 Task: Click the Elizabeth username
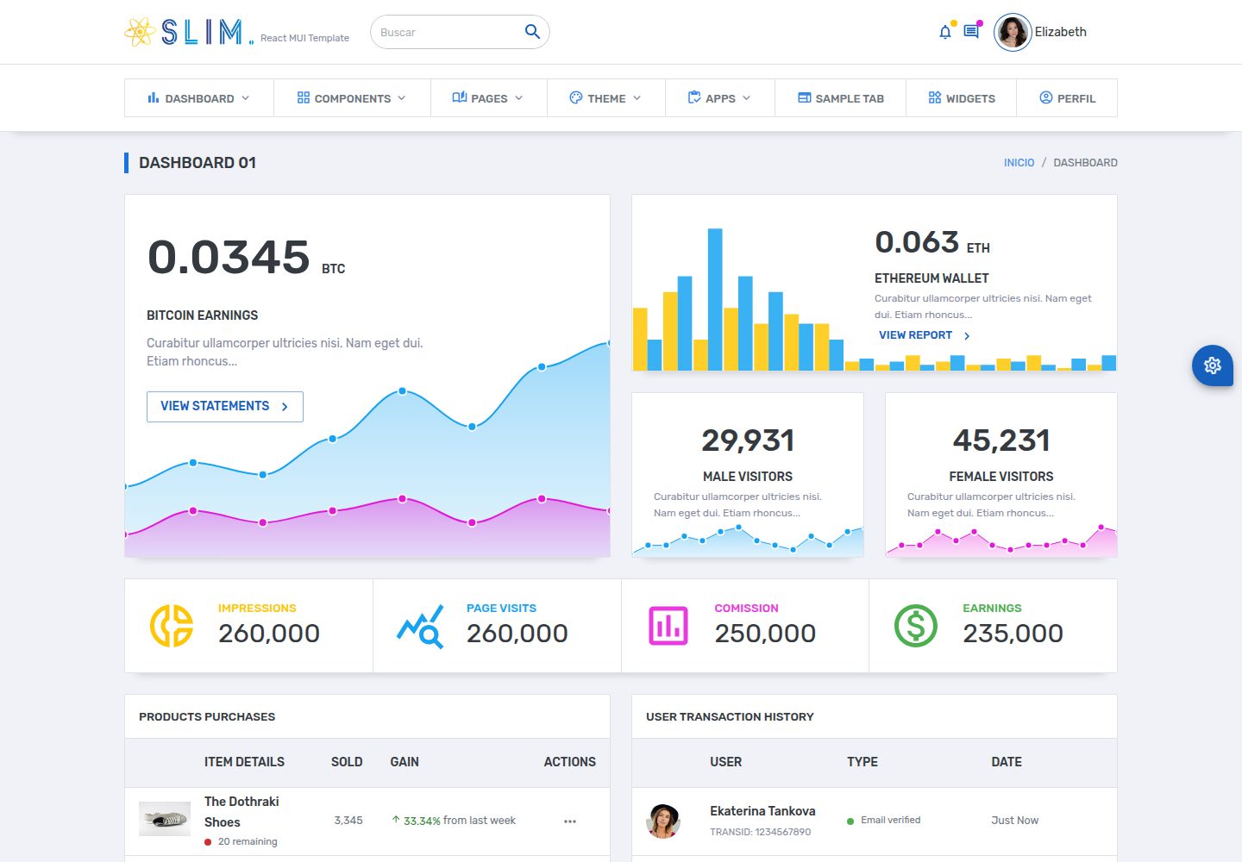(x=1061, y=32)
